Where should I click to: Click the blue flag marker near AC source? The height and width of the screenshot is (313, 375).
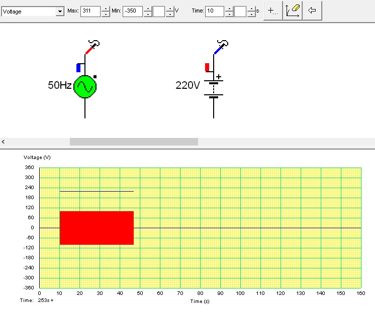pyautogui.click(x=78, y=68)
